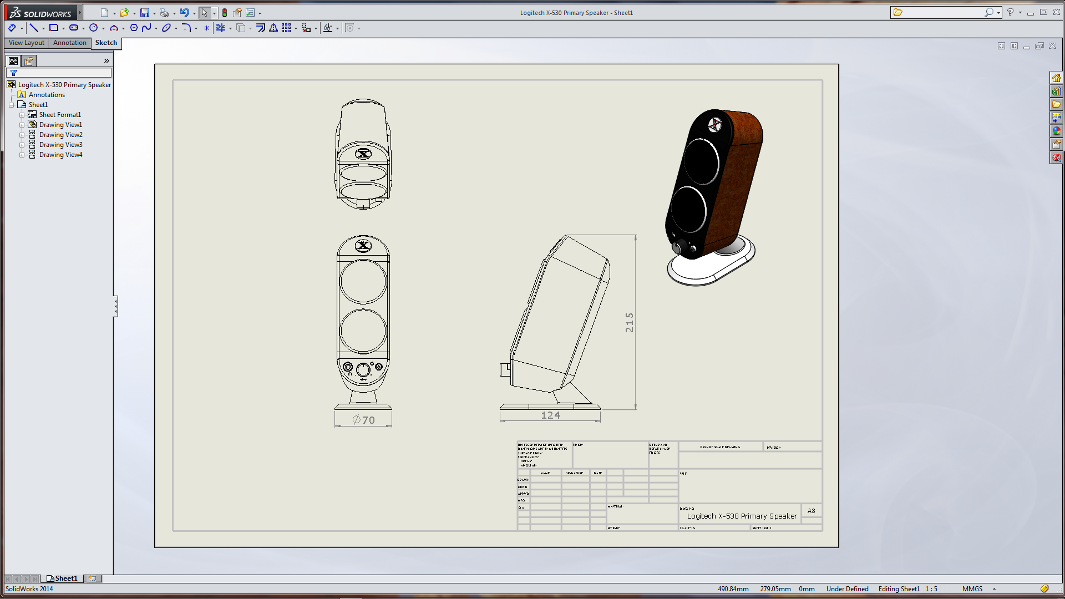Collapse the Sheet1 tree node
Viewport: 1065px width, 599px height.
12,105
